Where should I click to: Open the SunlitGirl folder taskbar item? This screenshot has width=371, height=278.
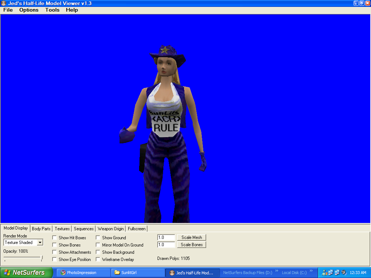[x=138, y=273]
